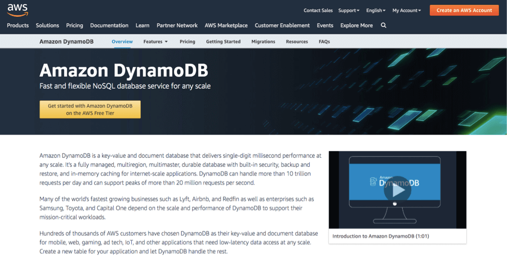Image resolution: width=507 pixels, height=260 pixels.
Task: Click the NoSQL database service tagline
Action: point(125,86)
